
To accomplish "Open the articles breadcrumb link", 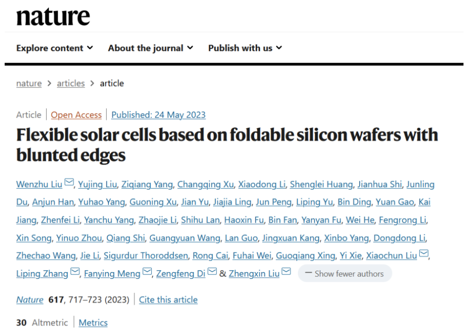I will tap(71, 83).
